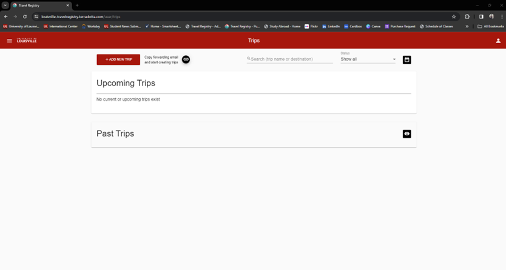Click the Past Trips heading

click(x=115, y=133)
